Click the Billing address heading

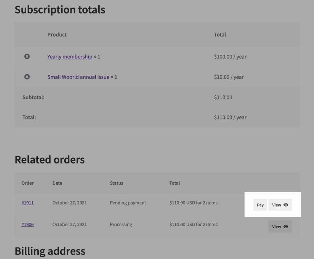[x=50, y=251]
